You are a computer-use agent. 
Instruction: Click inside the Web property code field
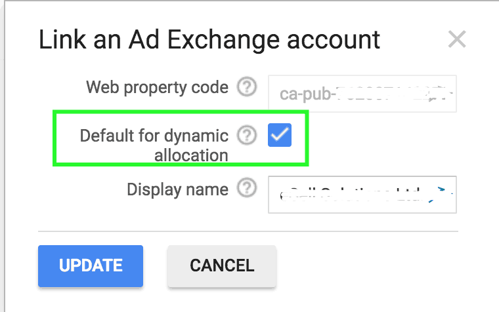click(362, 94)
